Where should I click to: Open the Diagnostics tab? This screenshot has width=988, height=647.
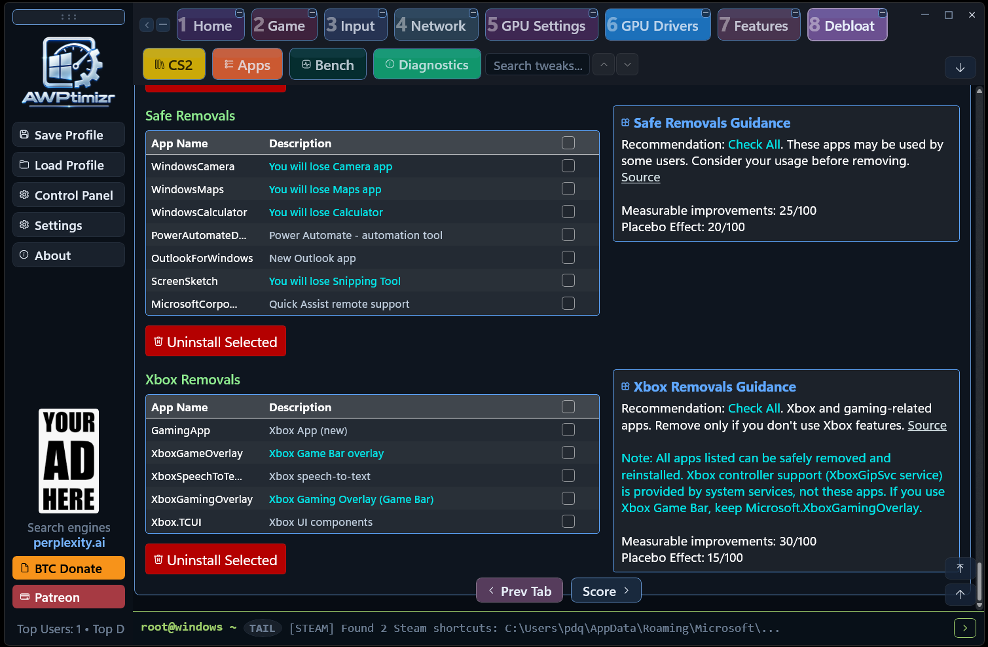pos(427,64)
